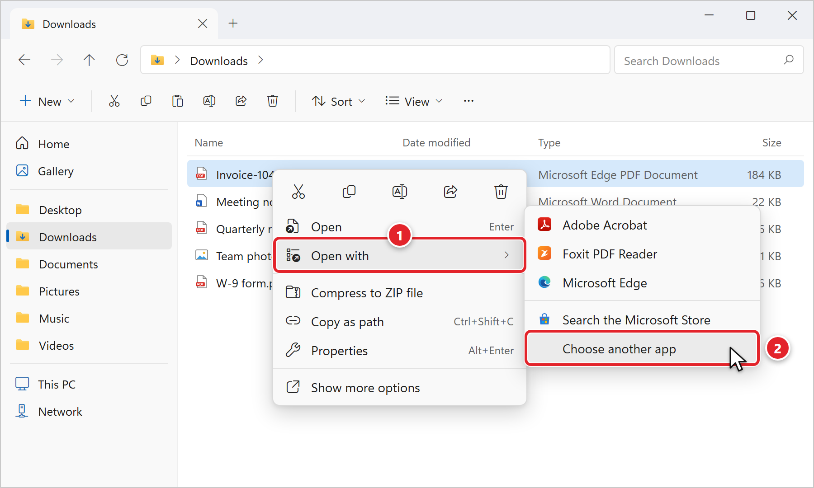The height and width of the screenshot is (488, 814).
Task: Go to Home in the sidebar
Action: pos(89,144)
